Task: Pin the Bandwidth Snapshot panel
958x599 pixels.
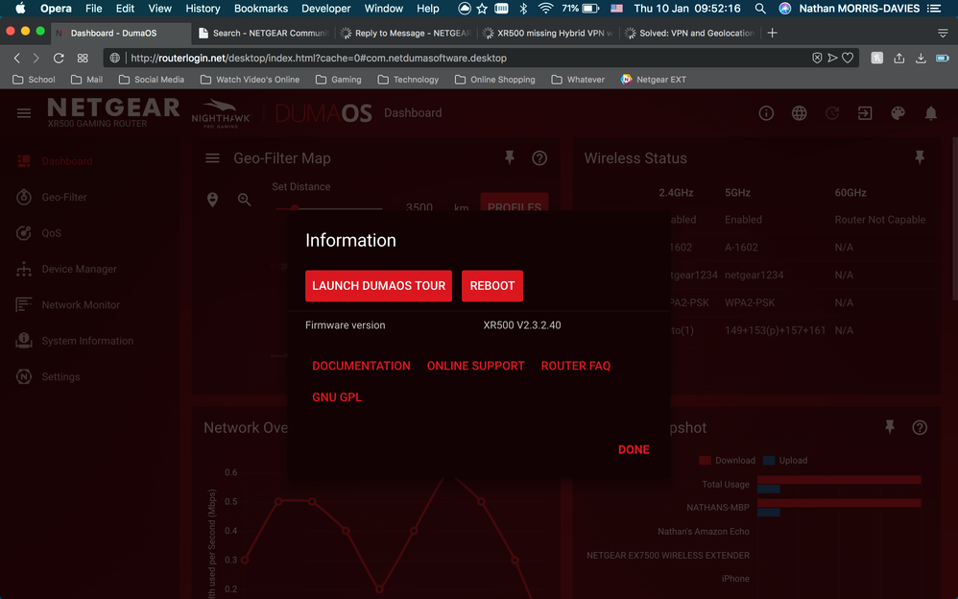Action: (890, 427)
